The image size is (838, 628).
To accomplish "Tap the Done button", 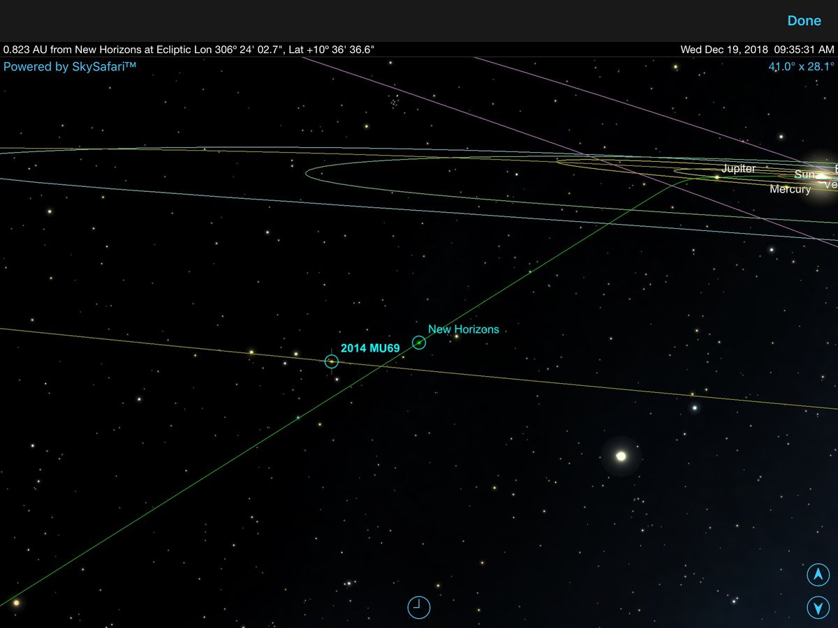I will [x=804, y=20].
